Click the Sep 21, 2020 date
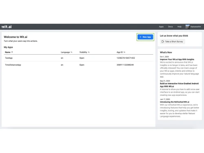 (165, 81)
